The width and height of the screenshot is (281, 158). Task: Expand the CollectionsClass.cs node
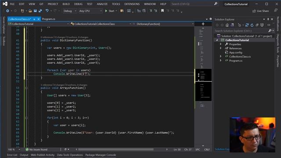(220, 57)
